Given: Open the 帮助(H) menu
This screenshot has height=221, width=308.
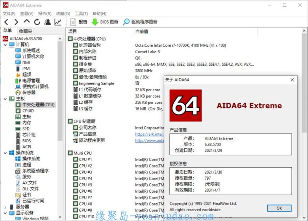Looking at the screenshot, I should [99, 13].
